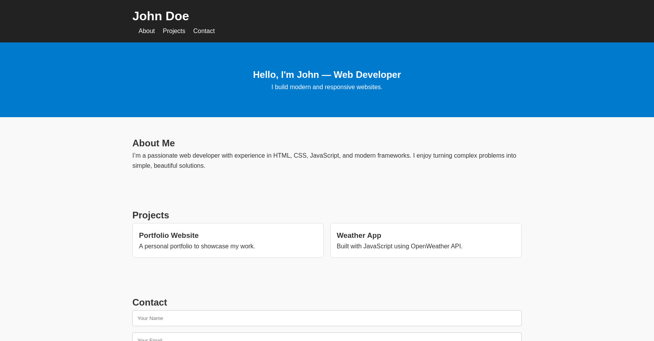This screenshot has width=654, height=341.
Task: Click the 'I build modern and responsive websites' tagline
Action: click(x=327, y=87)
